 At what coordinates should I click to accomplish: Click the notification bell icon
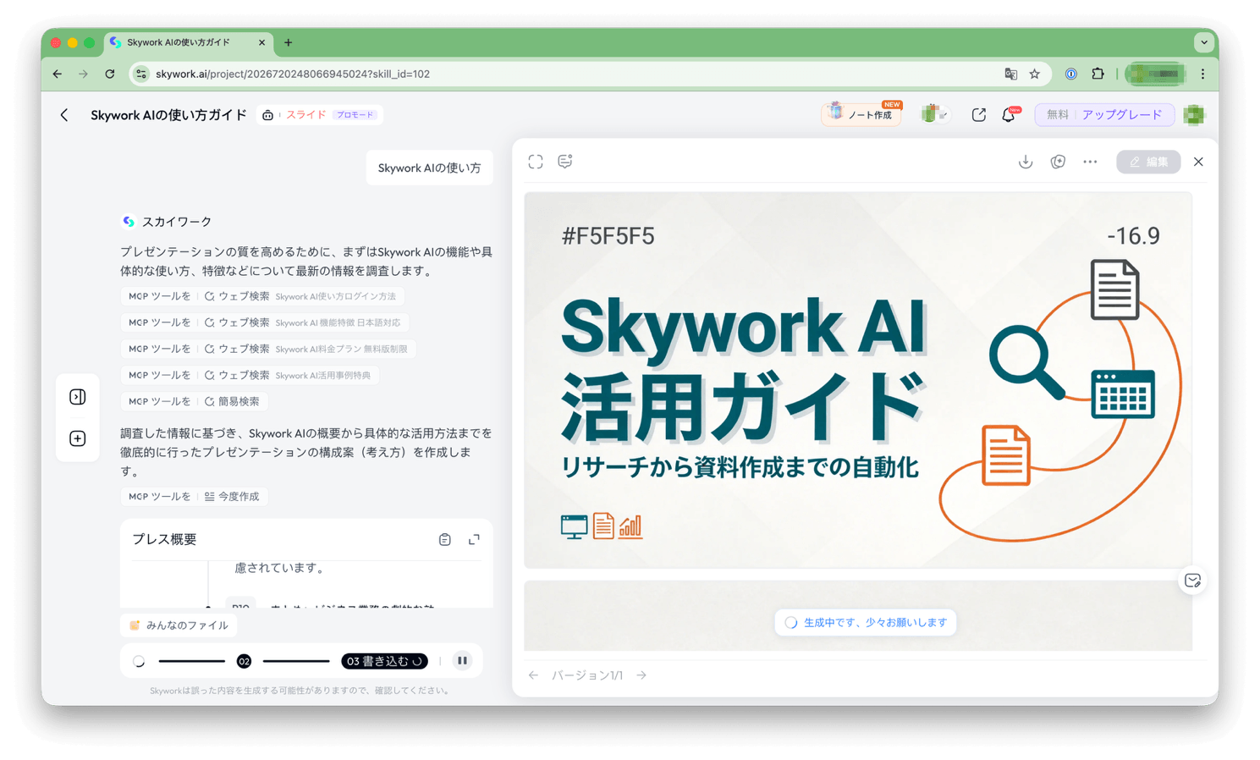[1009, 115]
